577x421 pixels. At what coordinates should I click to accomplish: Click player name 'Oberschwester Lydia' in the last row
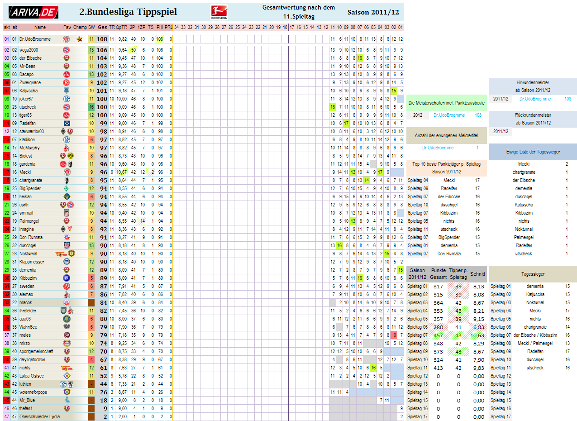coord(39,417)
